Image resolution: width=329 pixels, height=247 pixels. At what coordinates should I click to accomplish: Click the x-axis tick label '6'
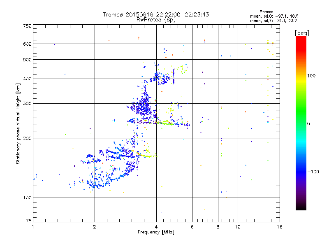(x=192, y=227)
